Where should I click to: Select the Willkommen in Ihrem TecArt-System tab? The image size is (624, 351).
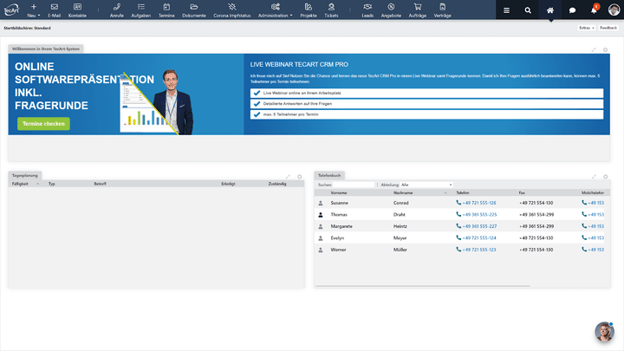(46, 49)
